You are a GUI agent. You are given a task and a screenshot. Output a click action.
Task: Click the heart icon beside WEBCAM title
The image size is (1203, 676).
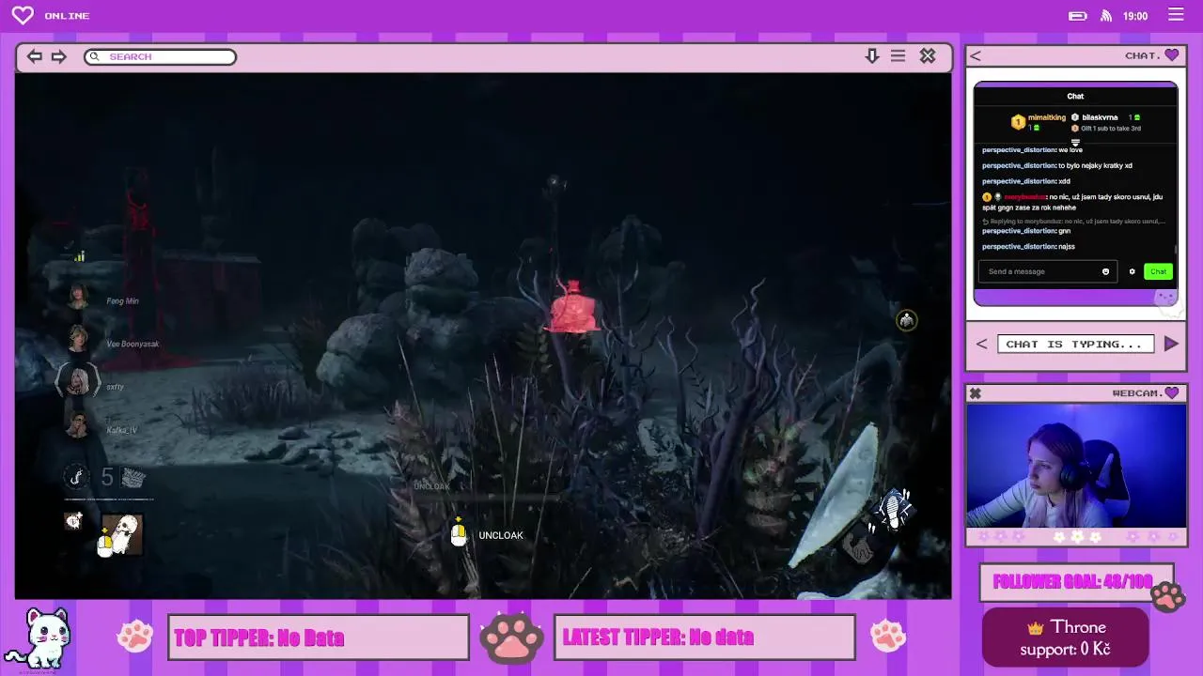coord(1171,393)
